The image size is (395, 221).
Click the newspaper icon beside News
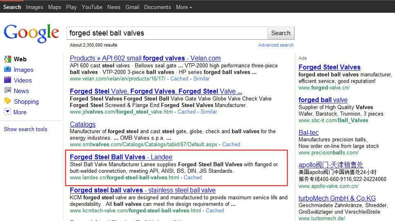[x=8, y=90]
